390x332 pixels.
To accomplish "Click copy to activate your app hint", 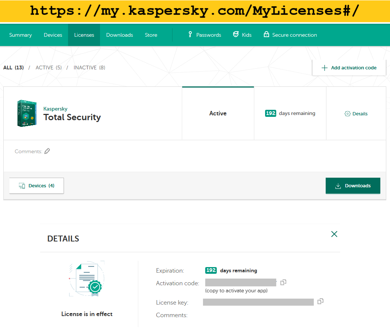I will 236,290.
